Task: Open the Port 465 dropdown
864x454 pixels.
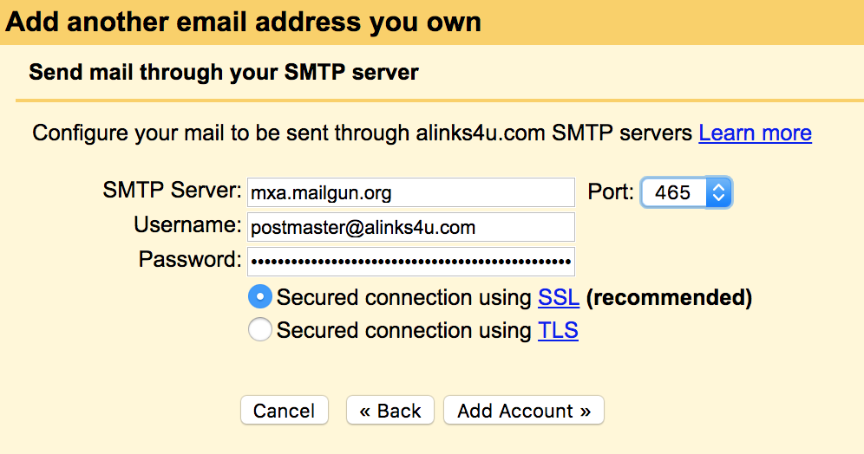Action: point(686,192)
